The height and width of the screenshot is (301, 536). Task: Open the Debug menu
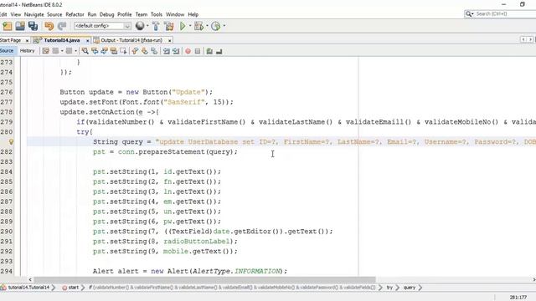[x=106, y=14]
